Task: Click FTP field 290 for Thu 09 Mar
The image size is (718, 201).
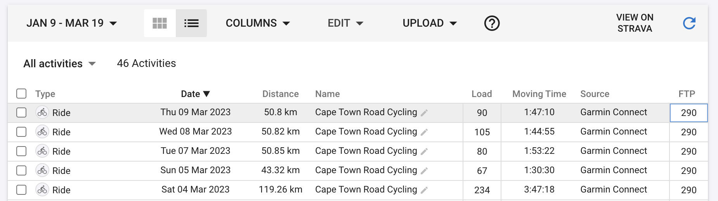Action: pos(689,113)
